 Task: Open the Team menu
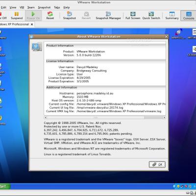(x=31, y=7)
